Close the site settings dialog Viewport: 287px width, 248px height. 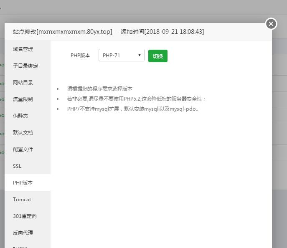[271, 24]
